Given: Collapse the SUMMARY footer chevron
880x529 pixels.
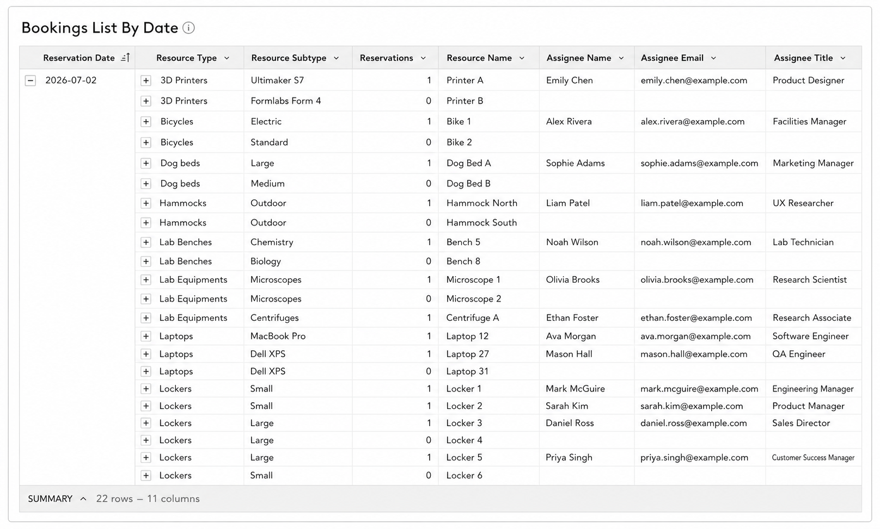Looking at the screenshot, I should click(83, 499).
